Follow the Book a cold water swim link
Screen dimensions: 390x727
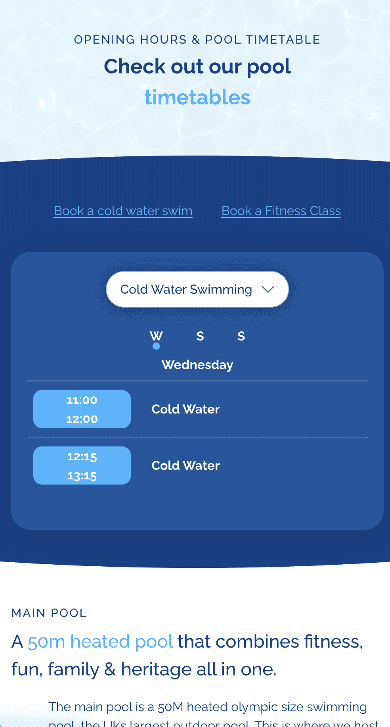click(123, 211)
